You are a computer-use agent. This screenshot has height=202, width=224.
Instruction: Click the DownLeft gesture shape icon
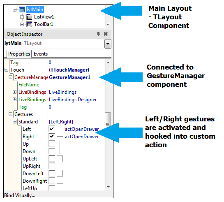click(x=60, y=174)
